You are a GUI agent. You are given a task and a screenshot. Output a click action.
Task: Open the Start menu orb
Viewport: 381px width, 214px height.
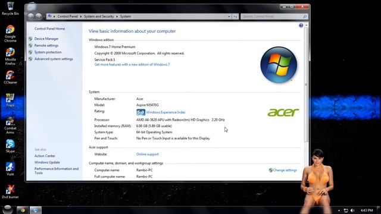(x=8, y=209)
